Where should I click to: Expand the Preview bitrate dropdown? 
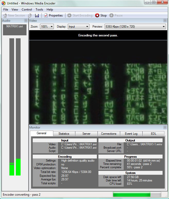pyautogui.click(x=135, y=27)
